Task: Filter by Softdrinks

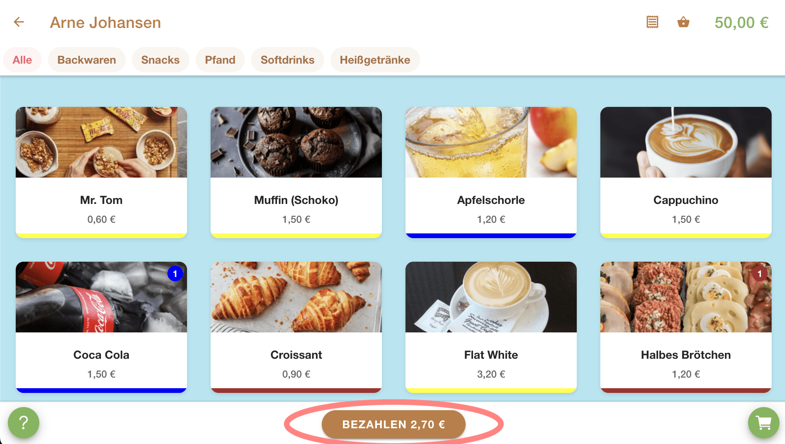Action: tap(288, 60)
